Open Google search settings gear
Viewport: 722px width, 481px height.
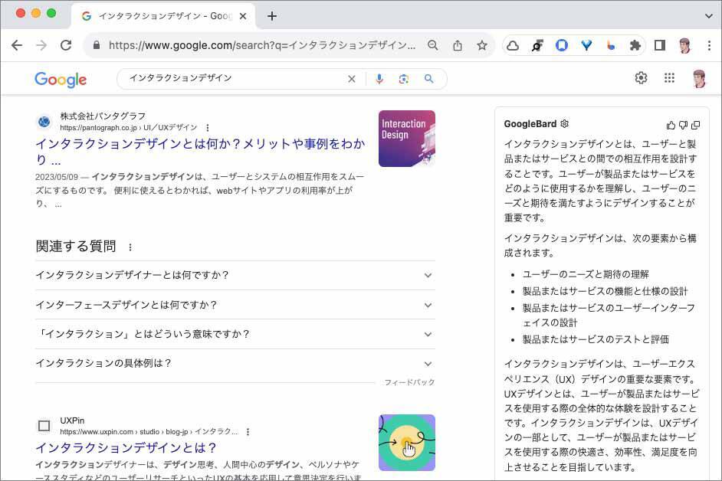pyautogui.click(x=641, y=78)
